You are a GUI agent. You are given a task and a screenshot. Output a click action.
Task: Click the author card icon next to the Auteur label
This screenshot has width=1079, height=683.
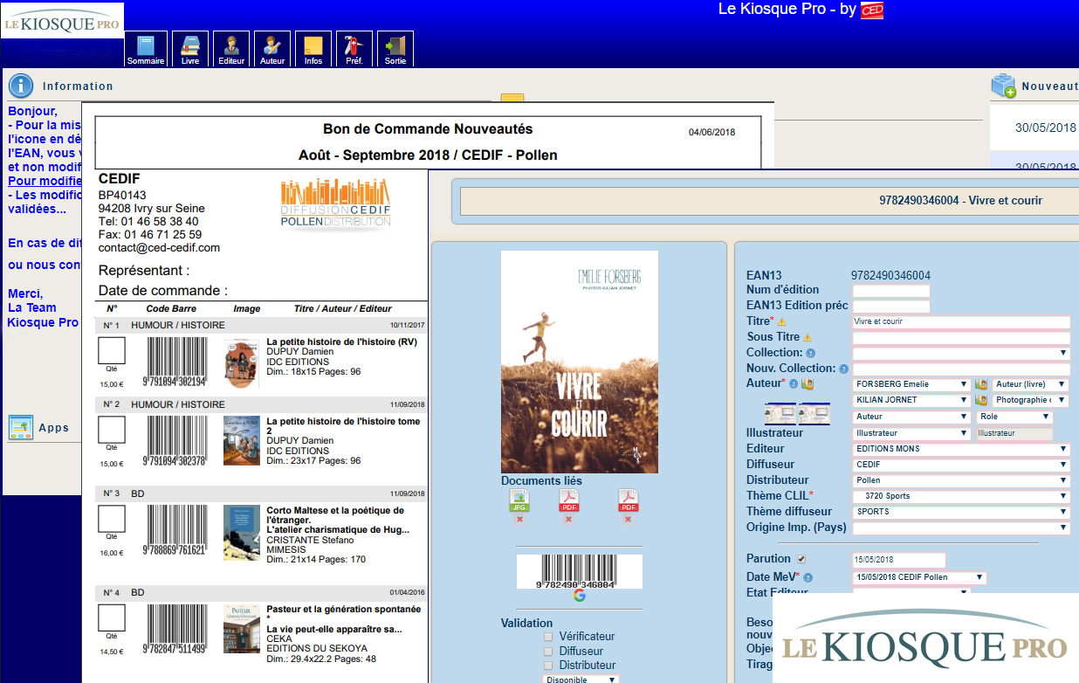[808, 384]
